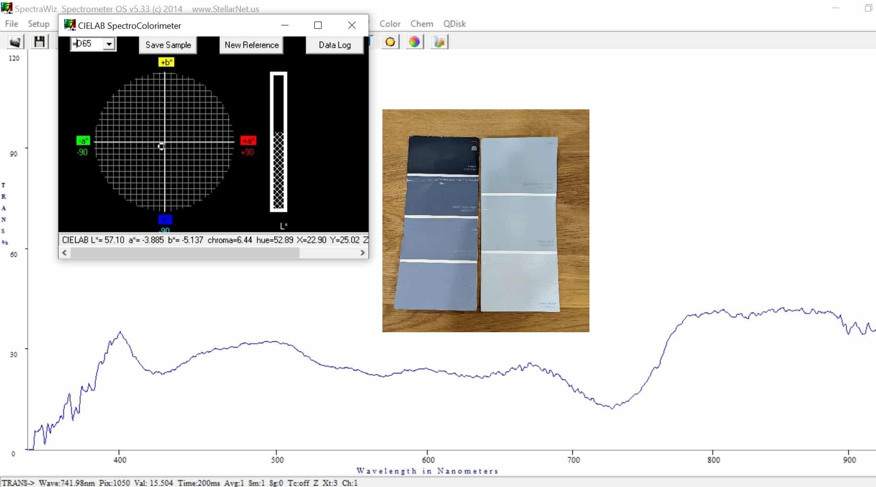Click the SpectraWiz application title icon
The image size is (876, 487).
click(7, 8)
